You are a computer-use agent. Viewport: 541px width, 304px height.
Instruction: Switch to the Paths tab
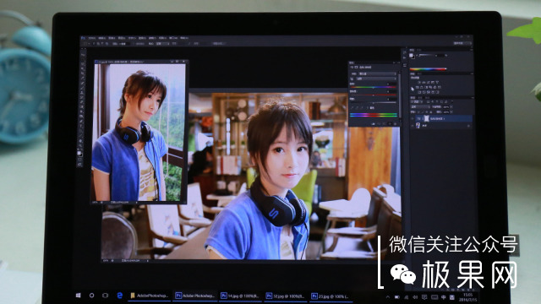pos(427,98)
